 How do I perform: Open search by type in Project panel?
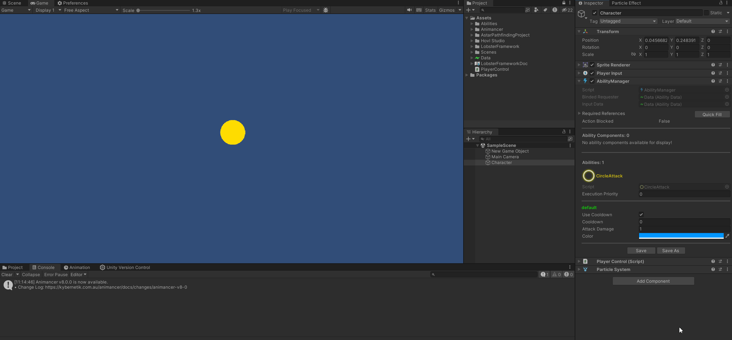[536, 10]
